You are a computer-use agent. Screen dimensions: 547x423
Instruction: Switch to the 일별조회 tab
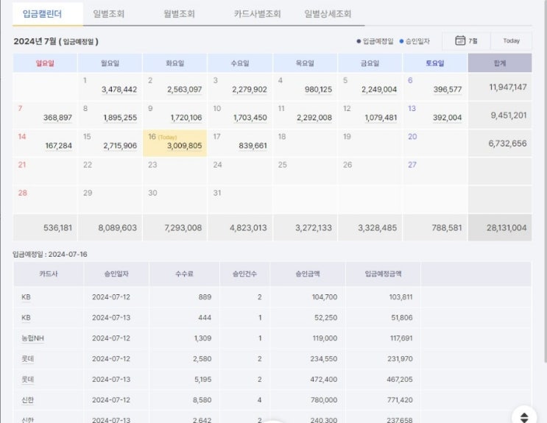109,13
